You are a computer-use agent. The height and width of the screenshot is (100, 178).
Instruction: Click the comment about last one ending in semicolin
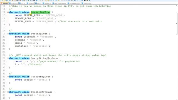click(x=80, y=21)
